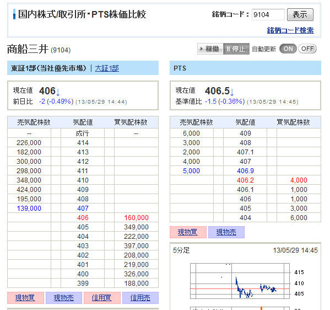
Task: Click TSE bid quantity 397,000
Action: pyautogui.click(x=137, y=245)
